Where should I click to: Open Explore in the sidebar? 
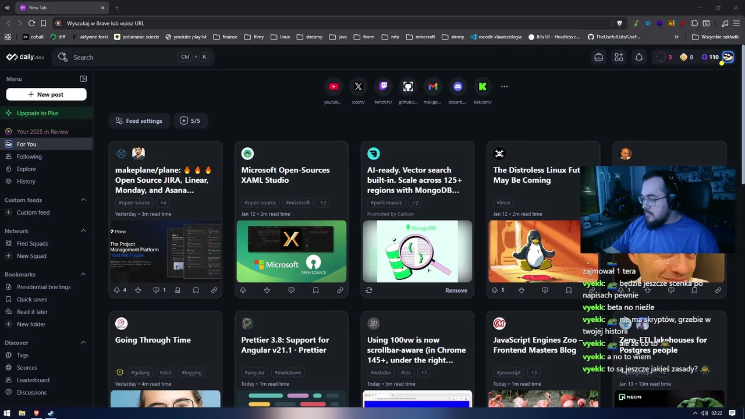pos(46,169)
